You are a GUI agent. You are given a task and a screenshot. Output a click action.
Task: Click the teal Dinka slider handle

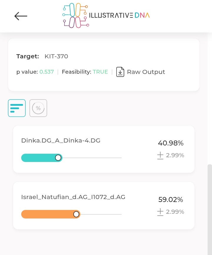pyautogui.click(x=58, y=158)
